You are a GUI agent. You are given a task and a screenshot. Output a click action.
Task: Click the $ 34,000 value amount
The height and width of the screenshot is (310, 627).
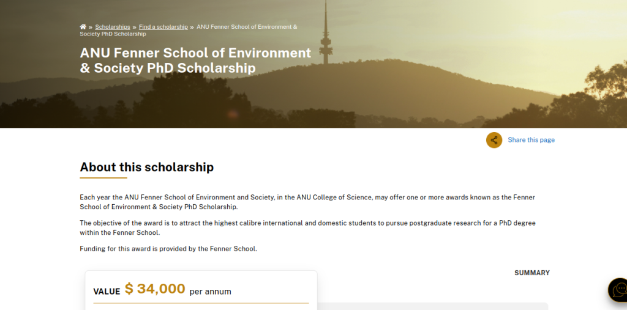(x=155, y=289)
